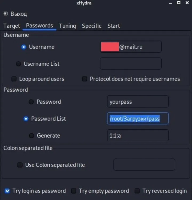Check Protocol does not require usernames
192x200 pixels.
85,79
